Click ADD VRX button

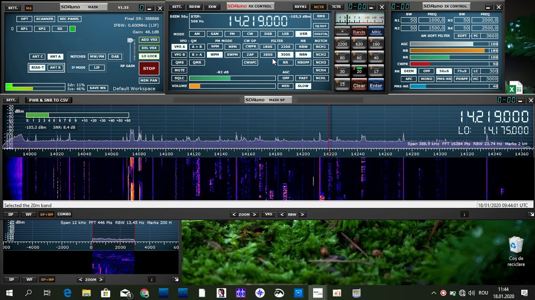pyautogui.click(x=149, y=40)
